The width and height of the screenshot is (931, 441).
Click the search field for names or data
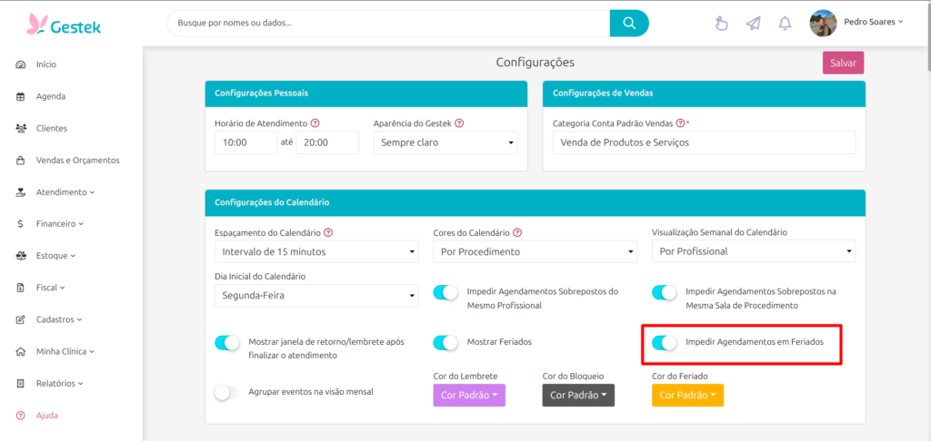(x=389, y=23)
